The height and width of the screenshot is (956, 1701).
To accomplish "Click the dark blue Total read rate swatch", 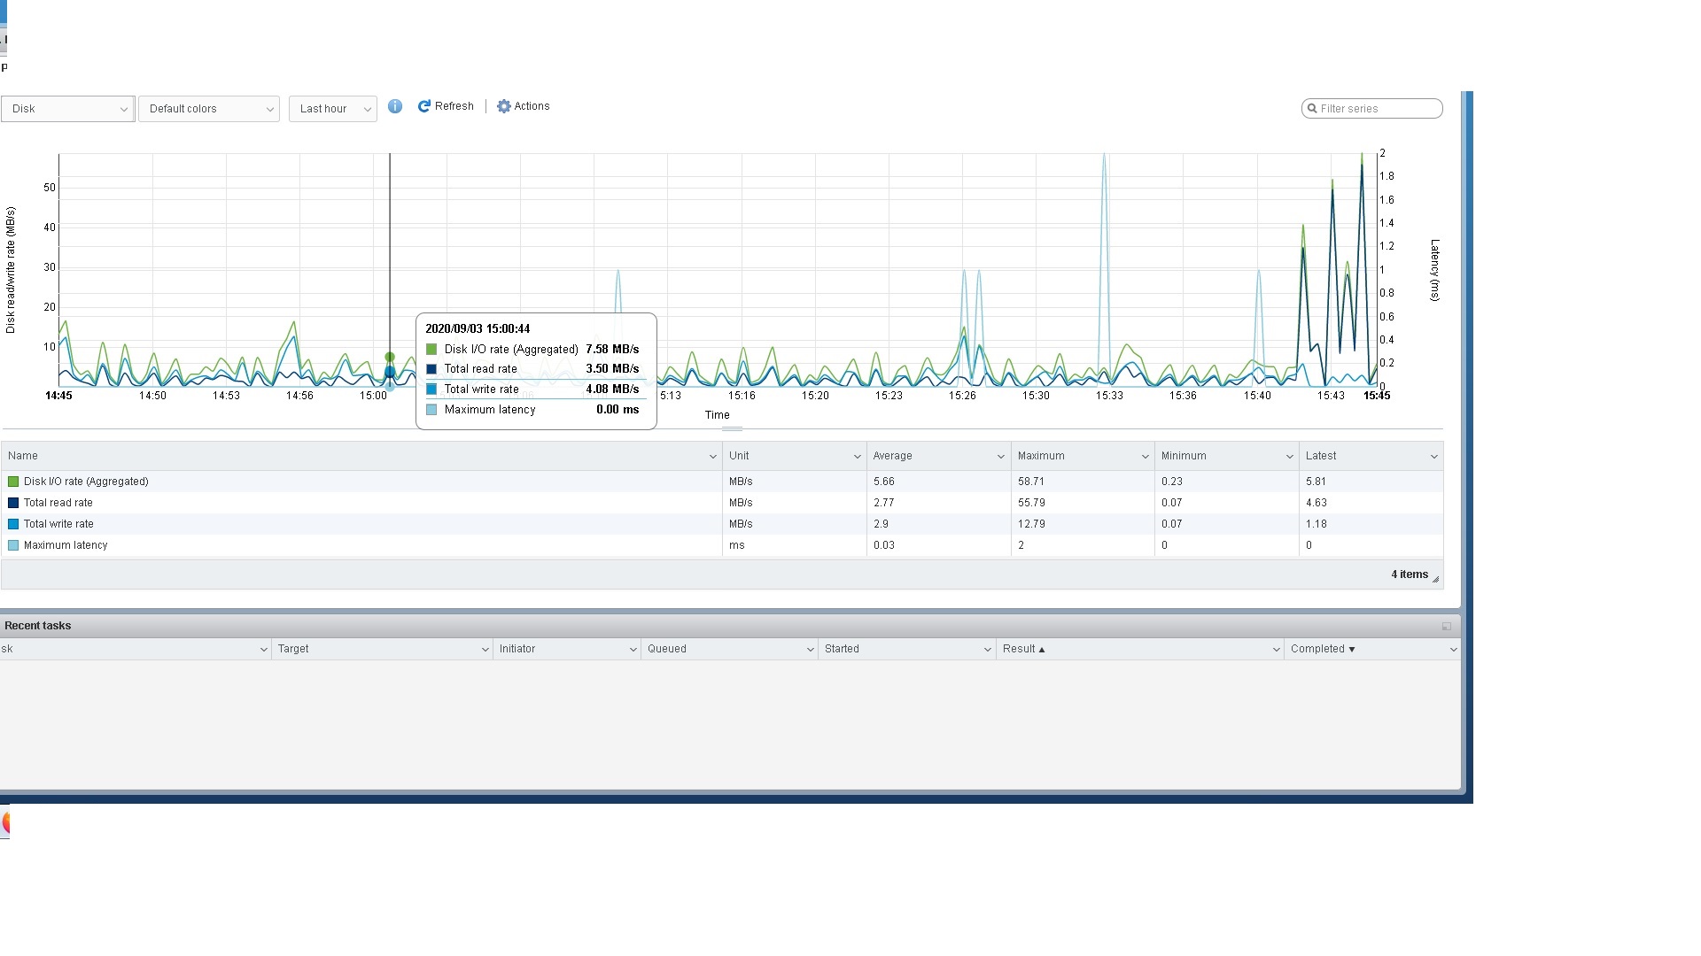I will click(x=13, y=503).
